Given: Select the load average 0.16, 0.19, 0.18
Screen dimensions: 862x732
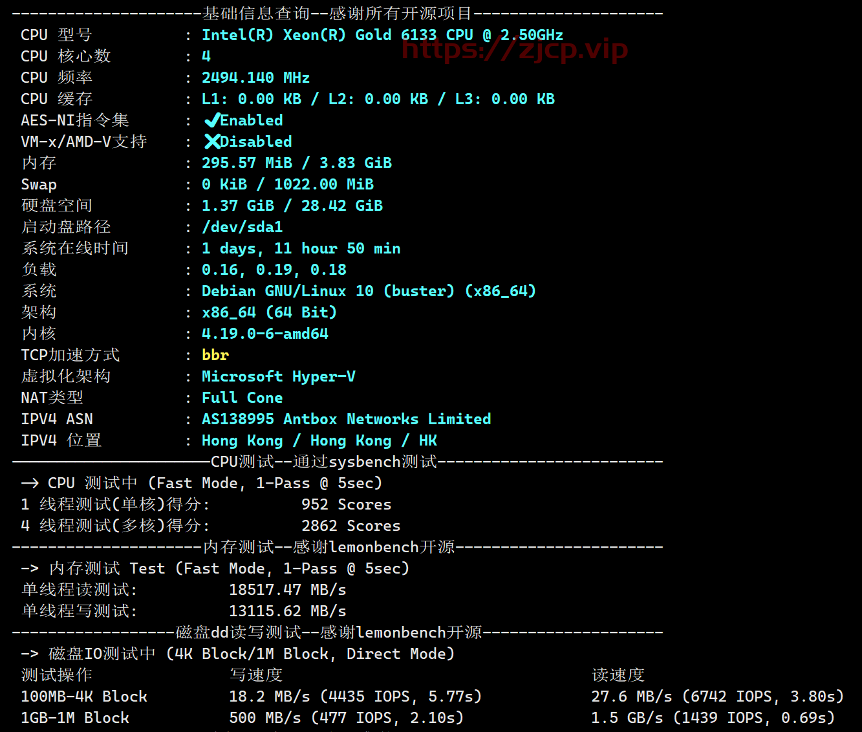Looking at the screenshot, I should pyautogui.click(x=274, y=270).
